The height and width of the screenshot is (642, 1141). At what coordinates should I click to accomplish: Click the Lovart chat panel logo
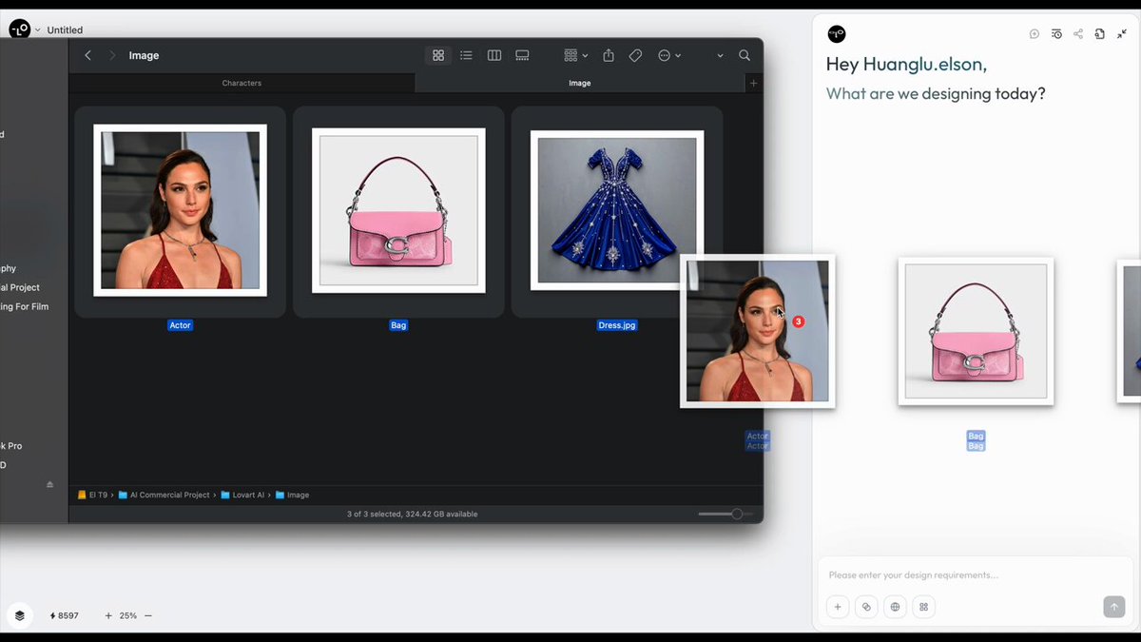pos(837,34)
